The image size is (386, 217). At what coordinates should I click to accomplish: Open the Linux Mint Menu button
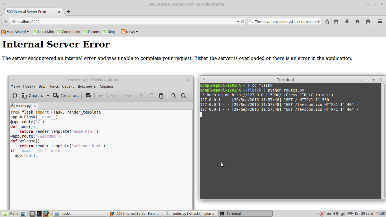click(10, 214)
